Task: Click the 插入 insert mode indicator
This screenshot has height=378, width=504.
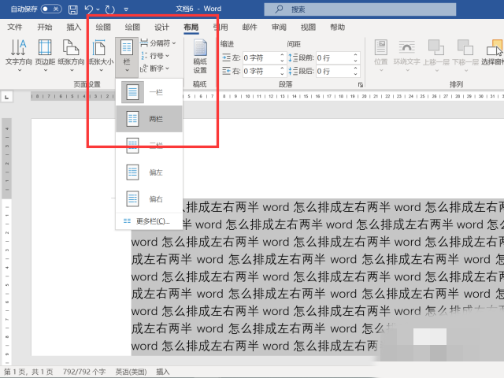Action: click(x=163, y=372)
